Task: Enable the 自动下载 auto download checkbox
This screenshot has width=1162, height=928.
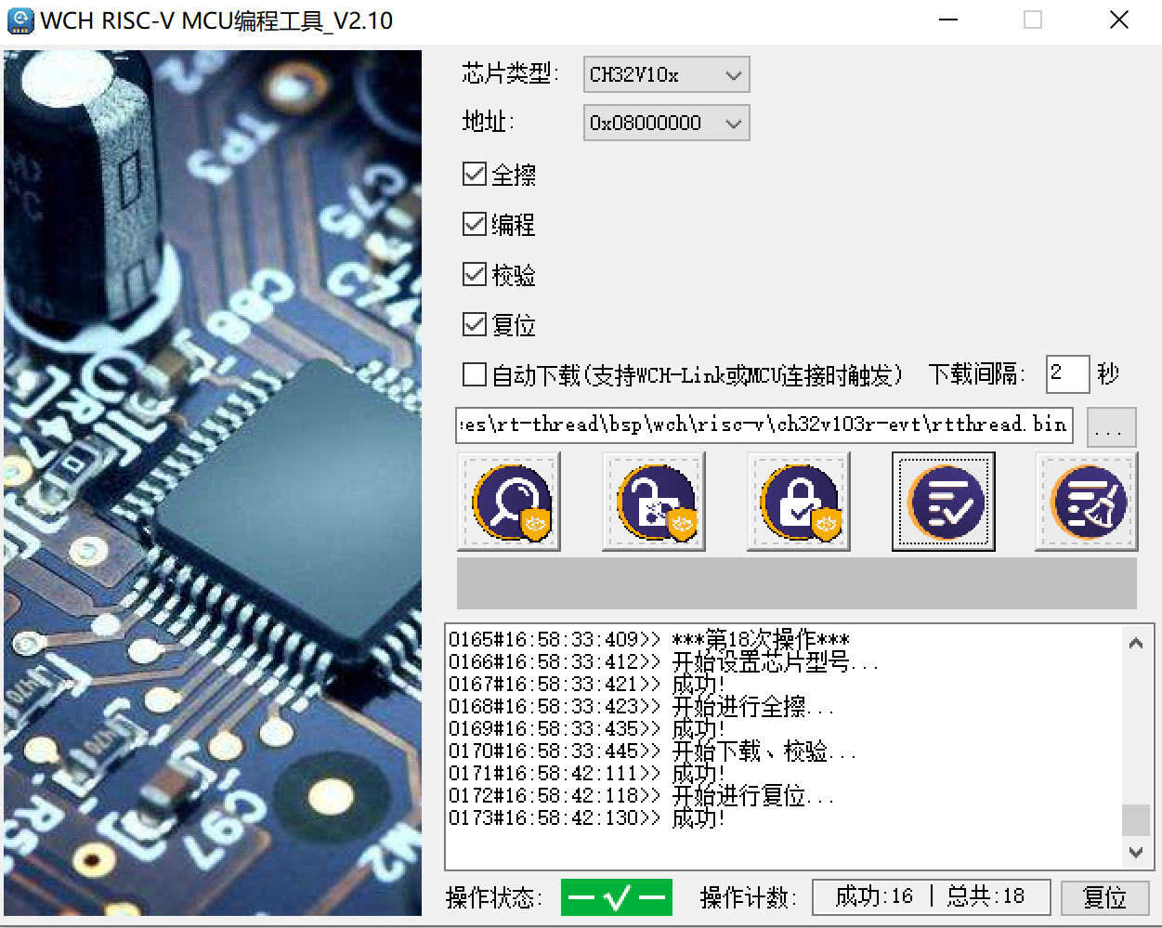Action: [x=475, y=374]
